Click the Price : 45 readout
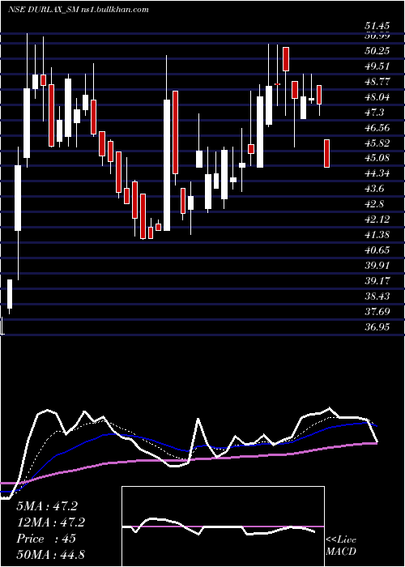Screen dimensions: 405x567 click(x=46, y=539)
